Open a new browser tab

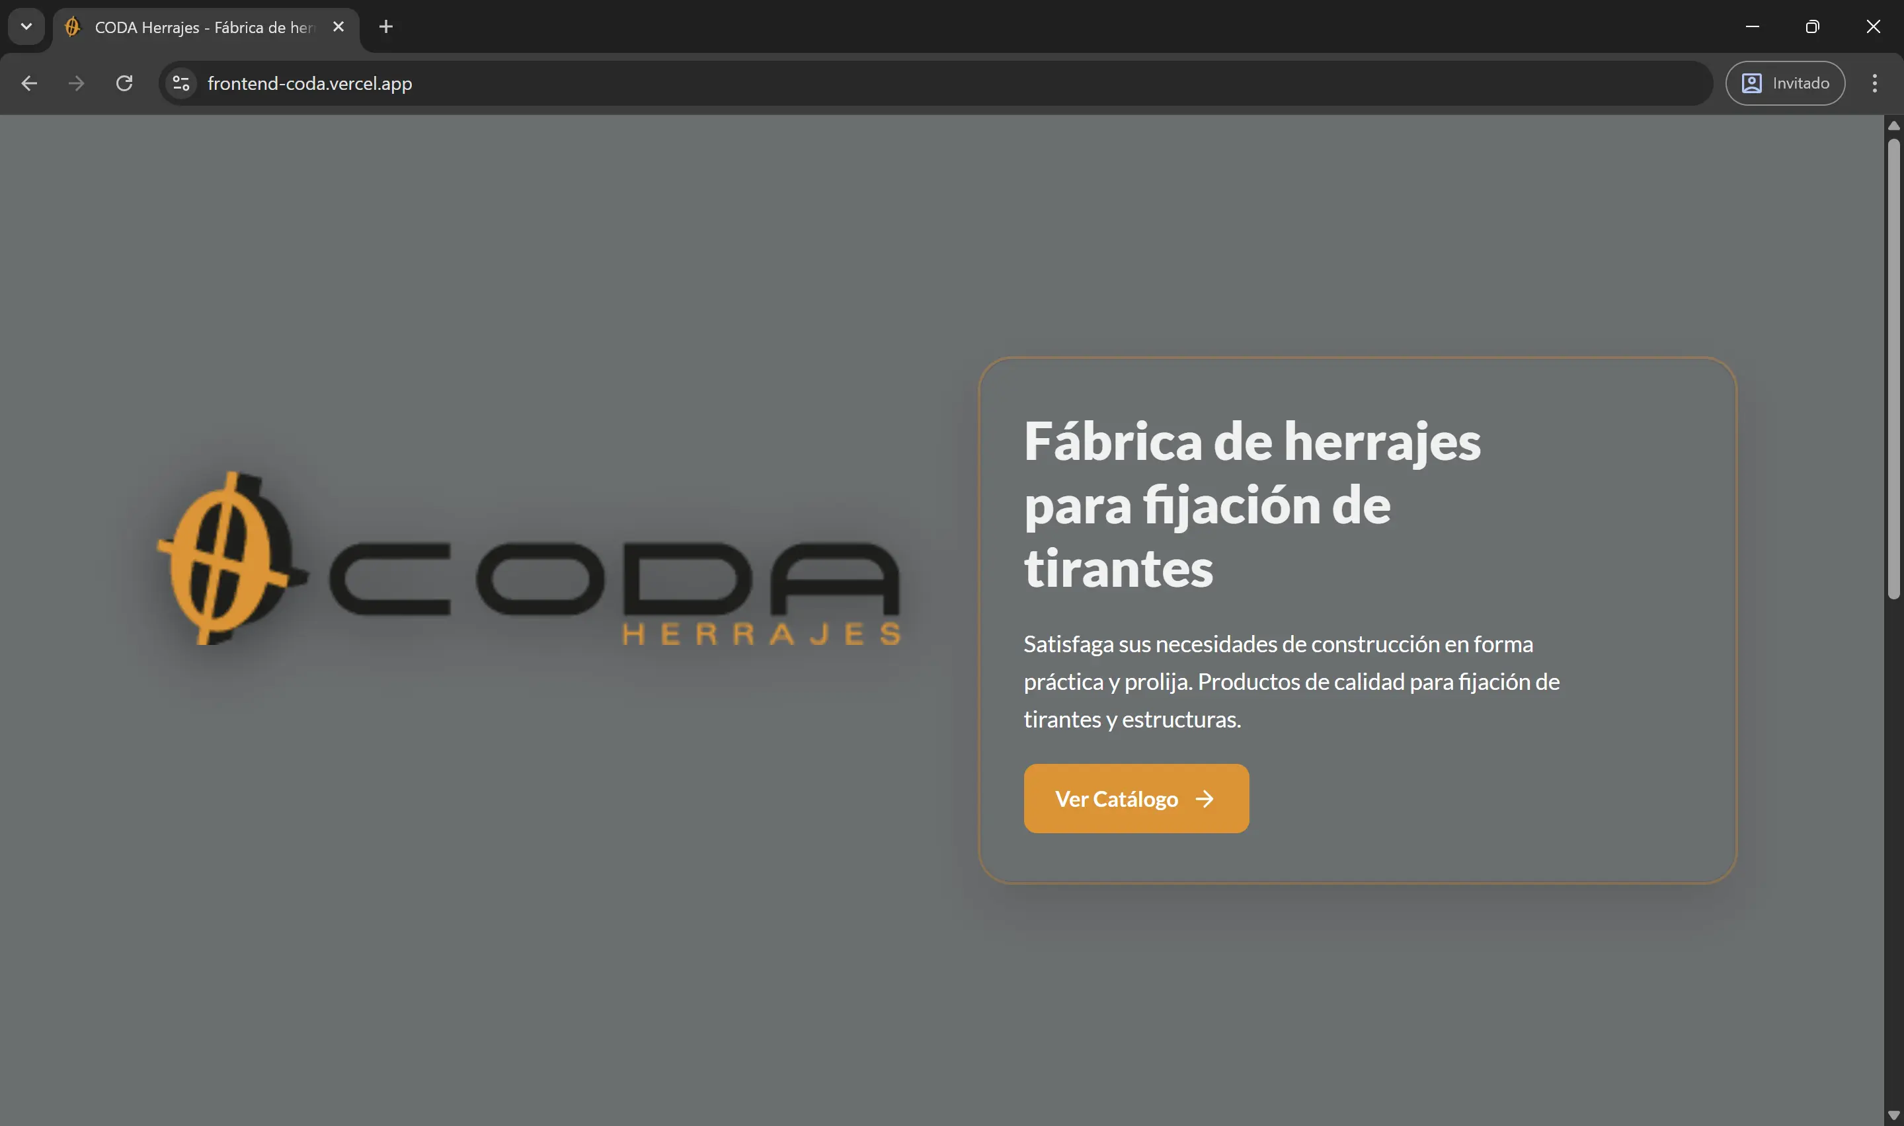(385, 26)
